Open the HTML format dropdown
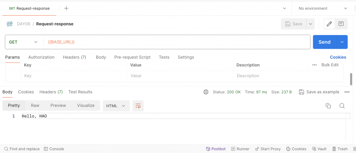This screenshot has height=153, width=356. click(116, 106)
